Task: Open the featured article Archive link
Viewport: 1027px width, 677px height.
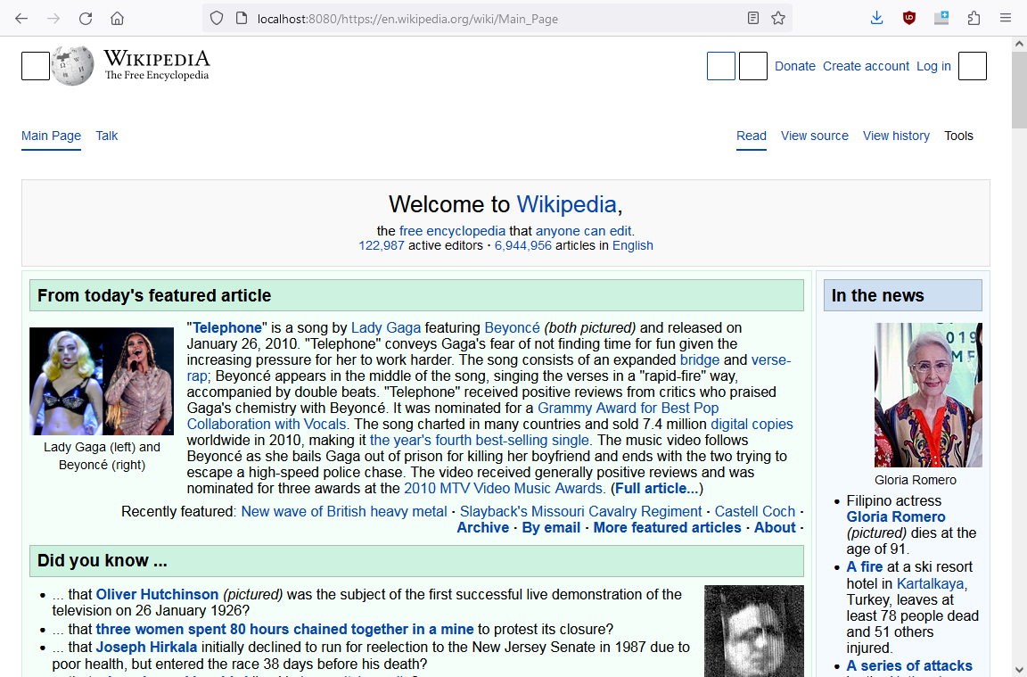Action: pos(482,527)
